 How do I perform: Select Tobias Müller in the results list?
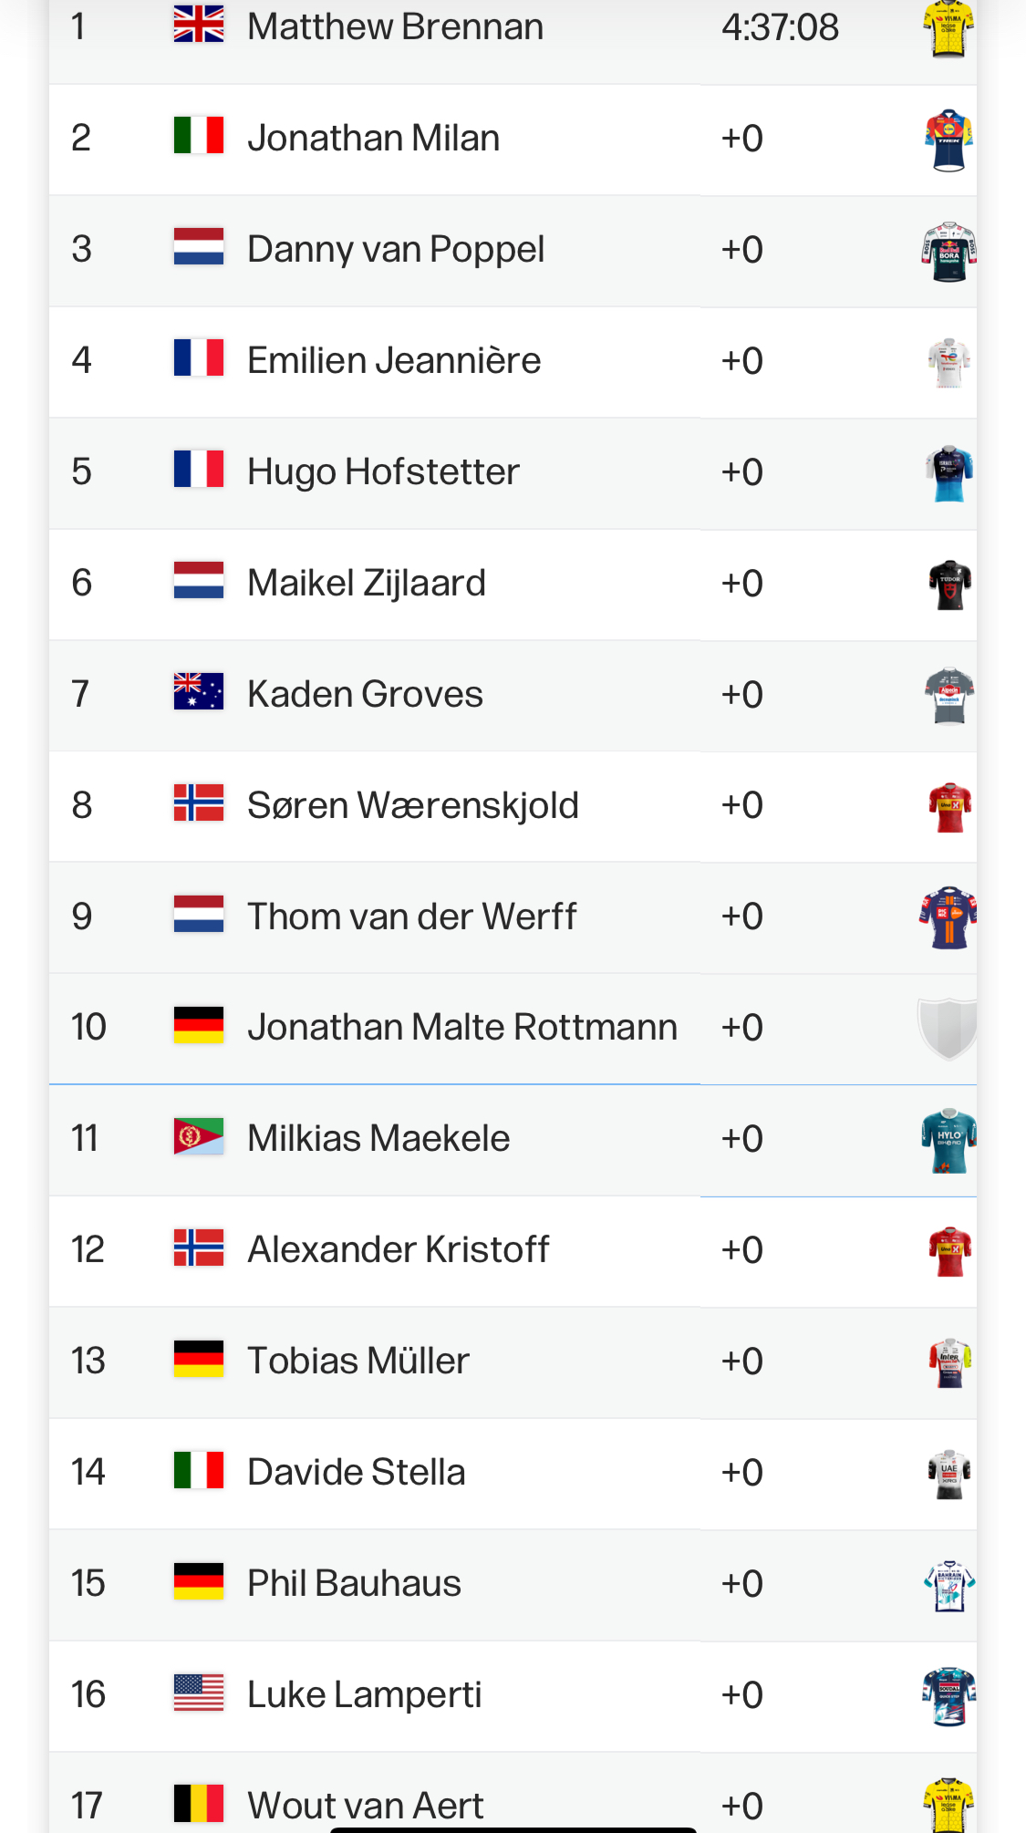tap(358, 1361)
